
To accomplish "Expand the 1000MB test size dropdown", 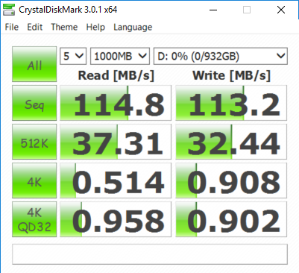I will click(x=120, y=56).
